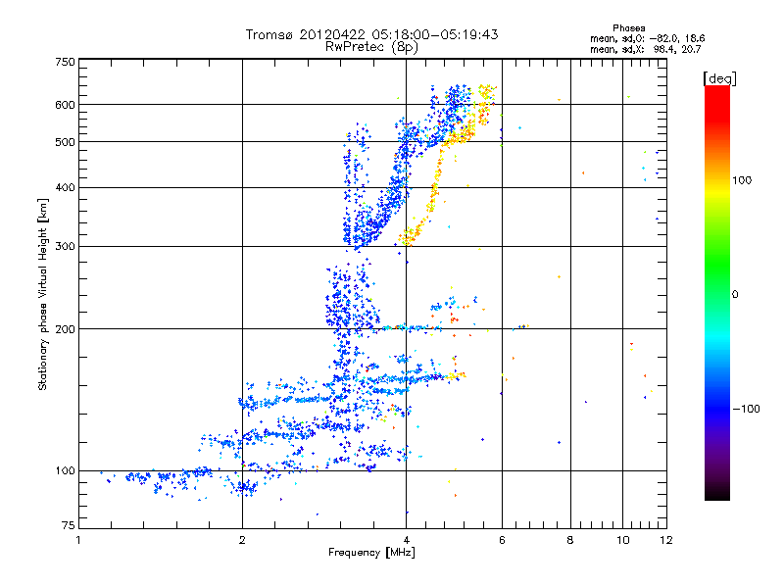Click the x-axis tick label '1'
Viewport: 784px width, 588px height.
click(78, 540)
